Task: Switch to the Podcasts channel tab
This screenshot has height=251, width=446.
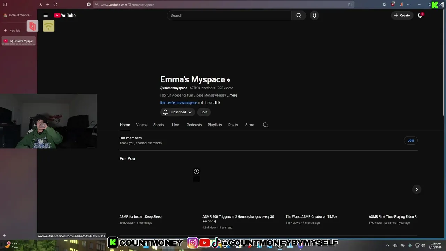Action: [194, 125]
